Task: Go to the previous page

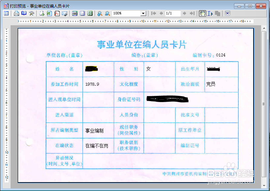Action: [x=161, y=13]
